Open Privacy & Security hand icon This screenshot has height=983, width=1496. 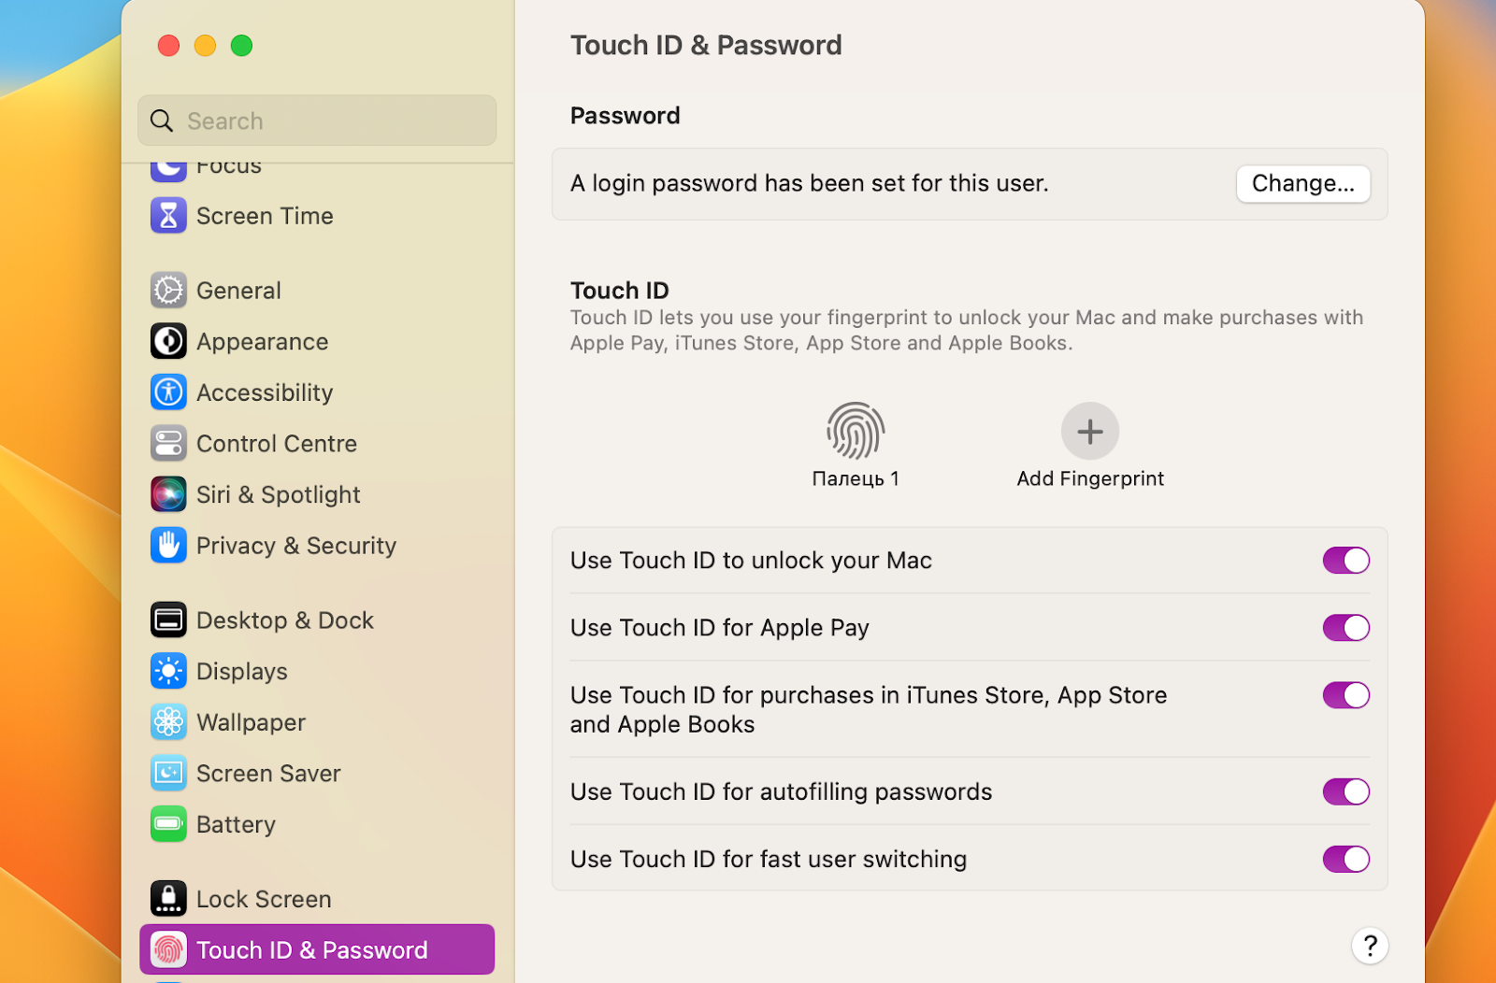pyautogui.click(x=168, y=545)
